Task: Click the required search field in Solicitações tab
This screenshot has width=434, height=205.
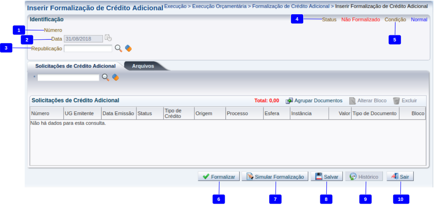Action: pos(68,78)
